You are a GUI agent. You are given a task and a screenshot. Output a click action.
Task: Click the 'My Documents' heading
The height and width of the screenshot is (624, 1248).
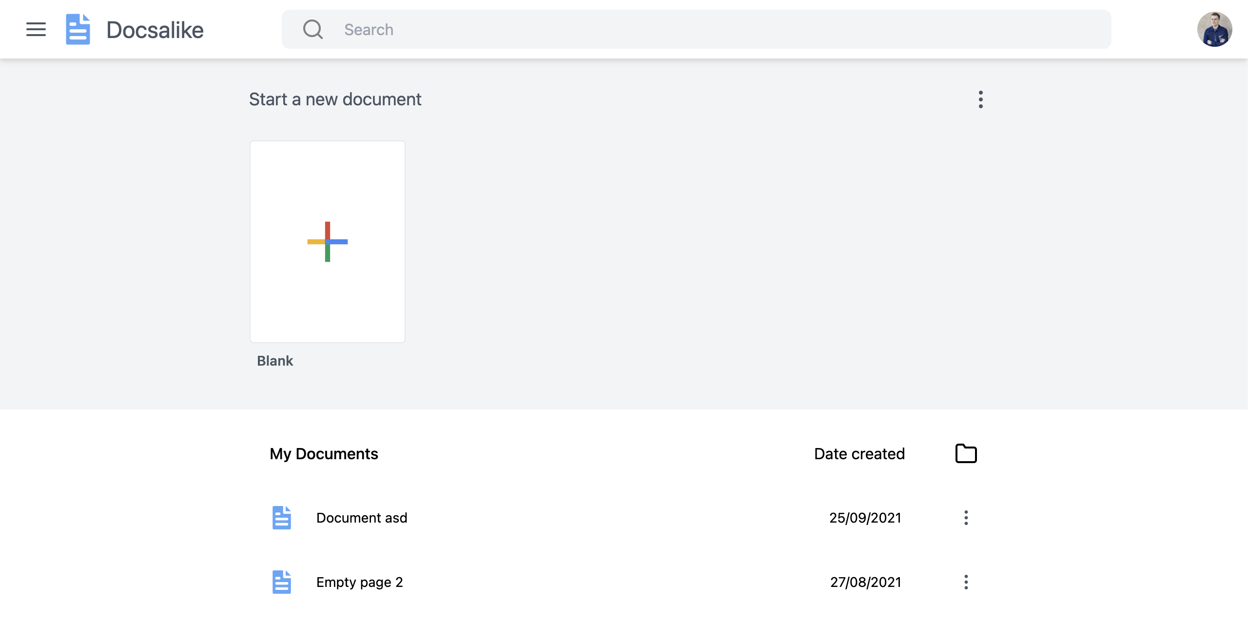[324, 453]
